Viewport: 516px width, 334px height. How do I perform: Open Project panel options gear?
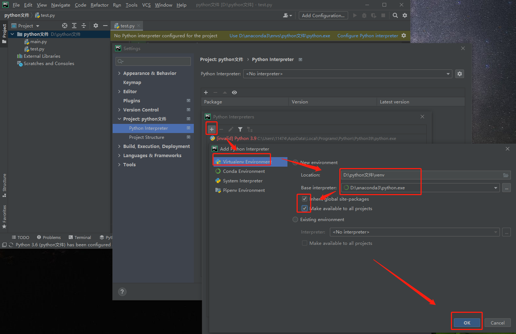(96, 26)
